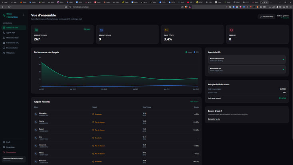The image size is (293, 165).
Task: Click the Taux Conv. percent icon
Action: pyautogui.click(x=166, y=30)
